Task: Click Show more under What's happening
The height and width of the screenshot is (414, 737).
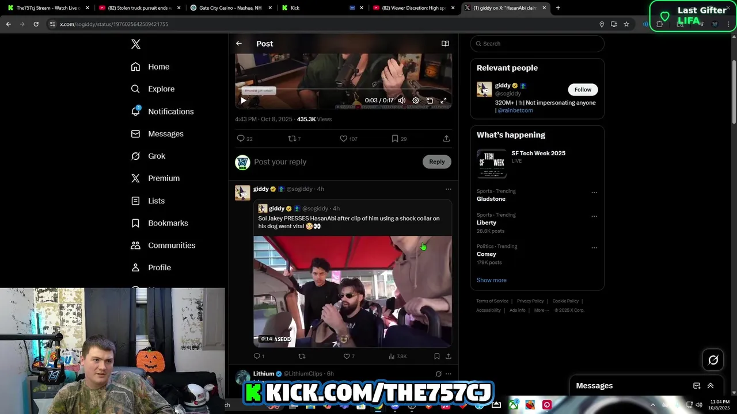Action: coord(492,280)
